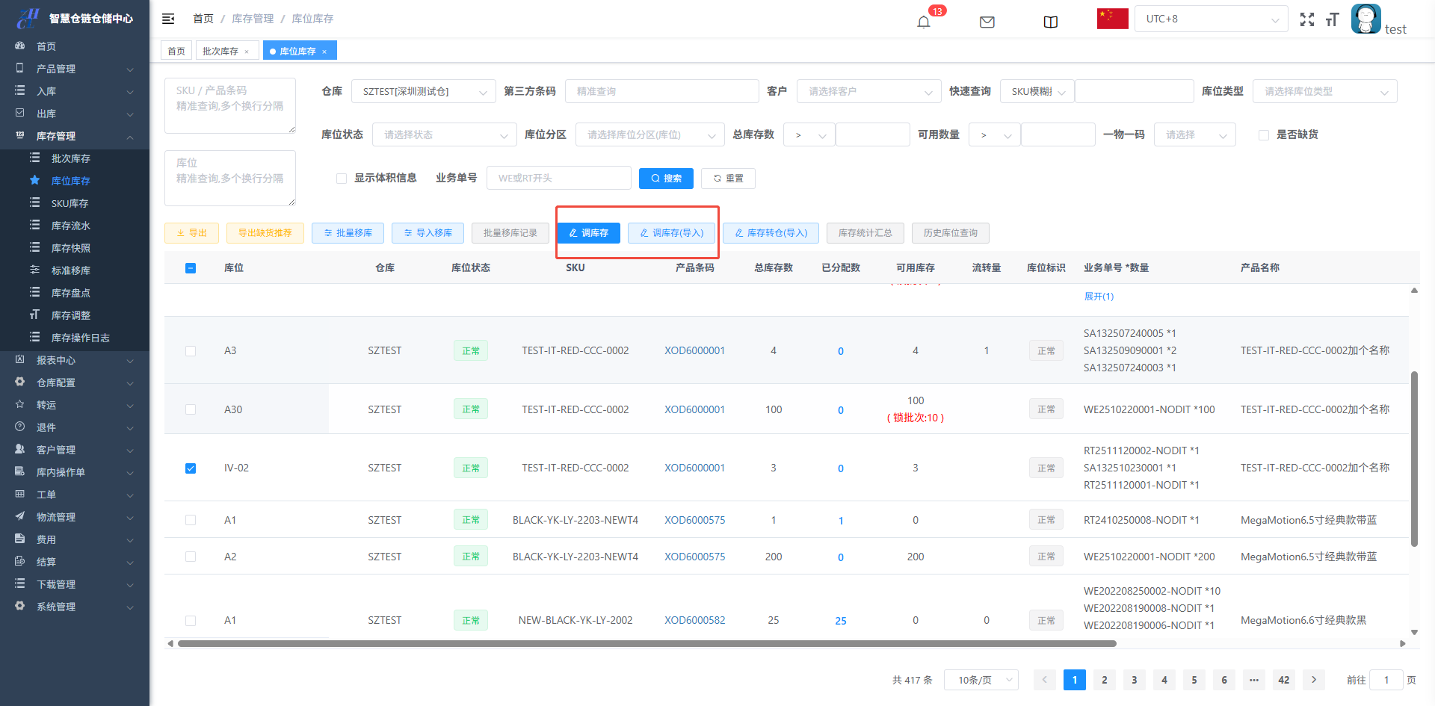Enable the 是否缺货 checkbox
Screen dimensions: 1435x706
pyautogui.click(x=1264, y=135)
